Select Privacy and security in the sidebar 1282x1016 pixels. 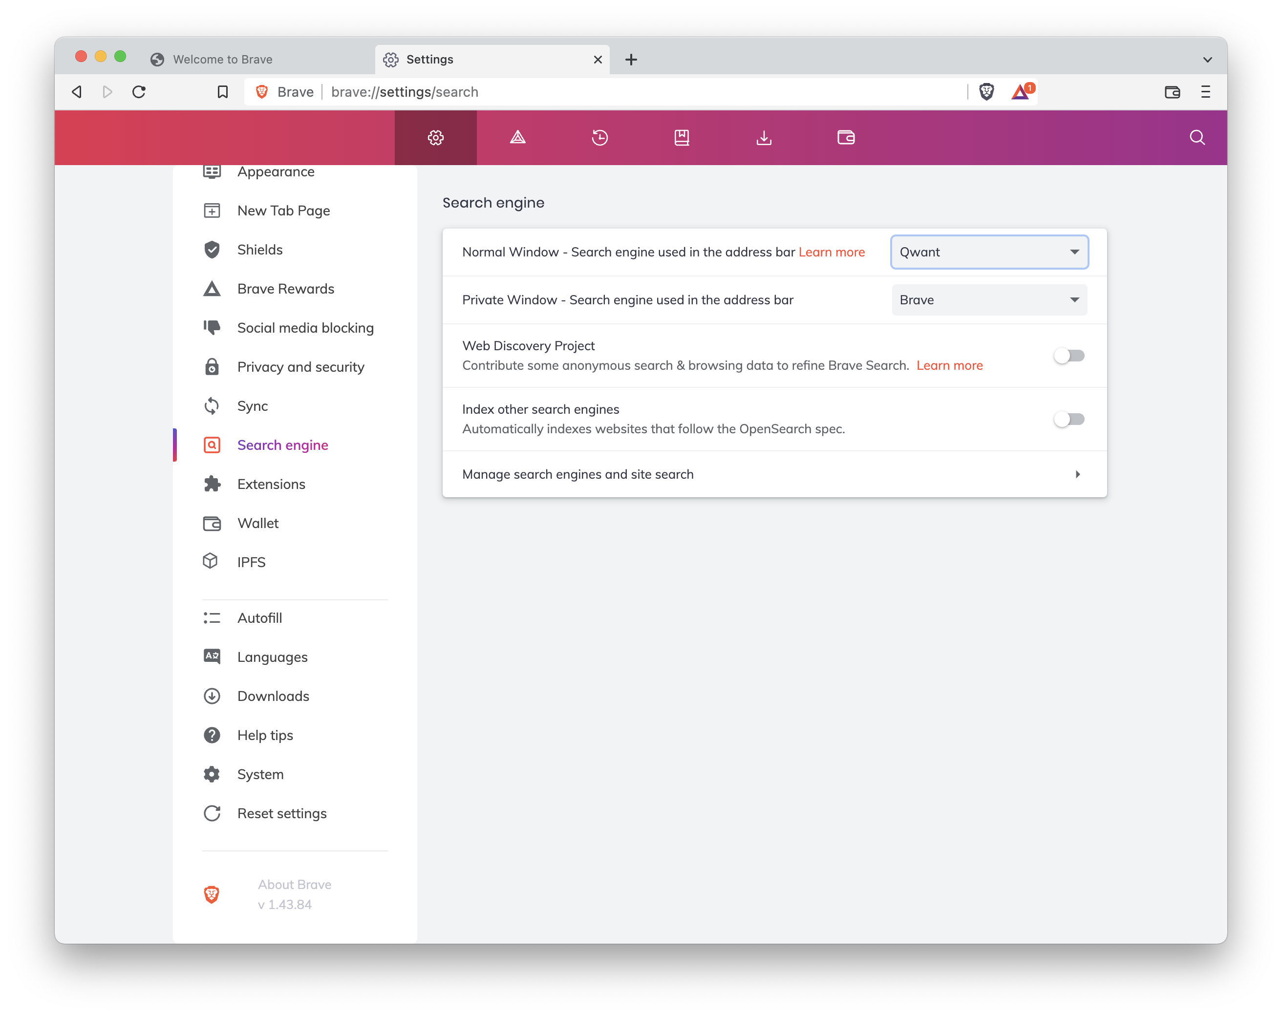(300, 367)
